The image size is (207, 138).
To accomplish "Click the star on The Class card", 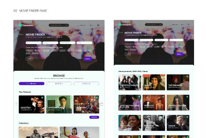I will tap(139, 117).
